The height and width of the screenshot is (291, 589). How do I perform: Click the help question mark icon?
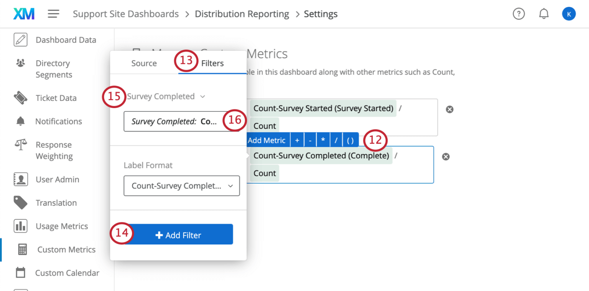(x=519, y=13)
